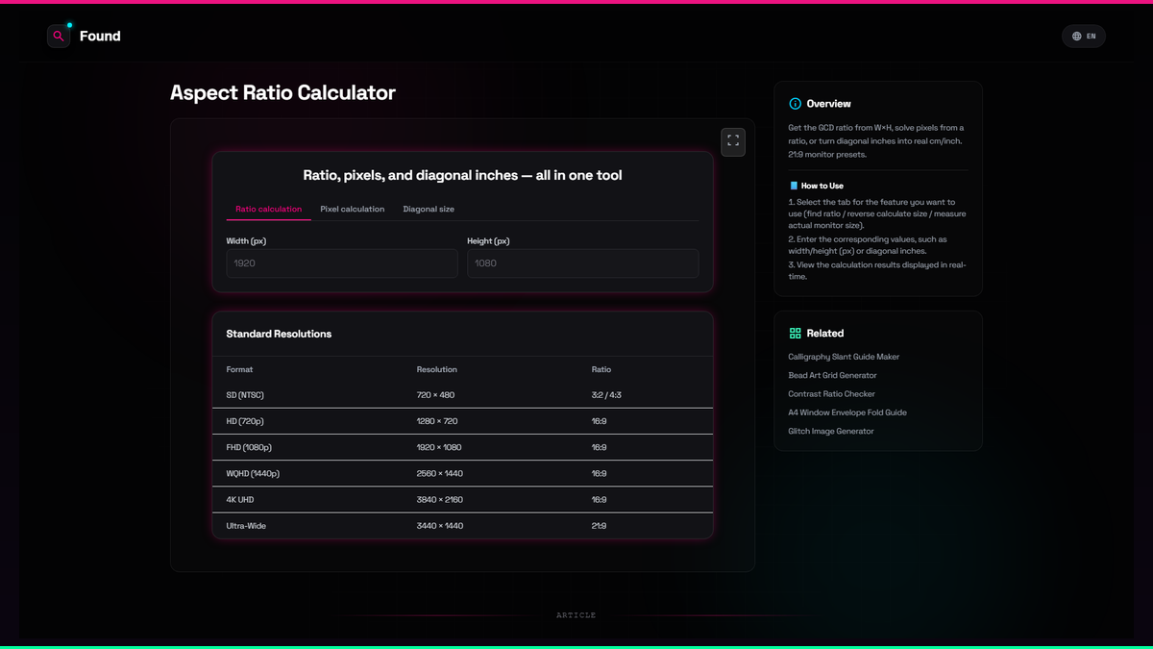
Task: Go to Contrast Ratio Checker
Action: click(x=832, y=394)
